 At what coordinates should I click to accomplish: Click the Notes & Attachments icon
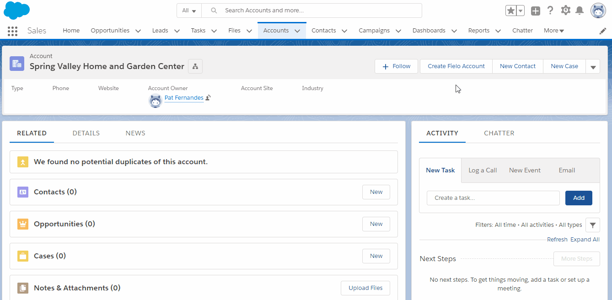coord(23,288)
